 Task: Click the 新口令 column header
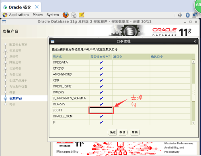[x=131, y=57]
